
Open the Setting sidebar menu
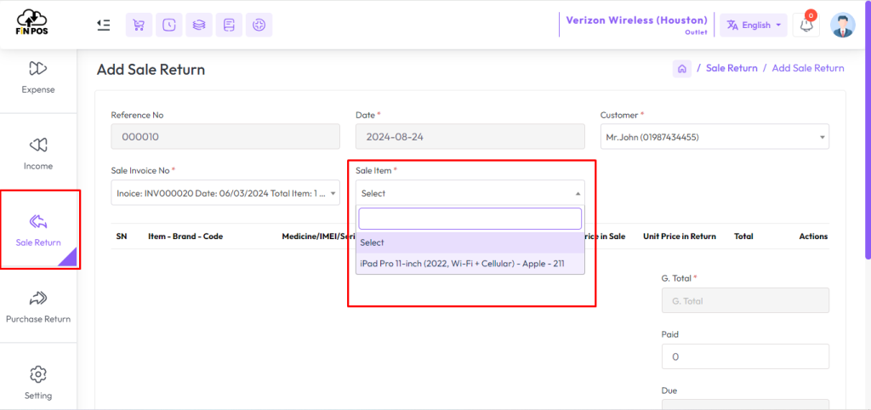(x=37, y=382)
